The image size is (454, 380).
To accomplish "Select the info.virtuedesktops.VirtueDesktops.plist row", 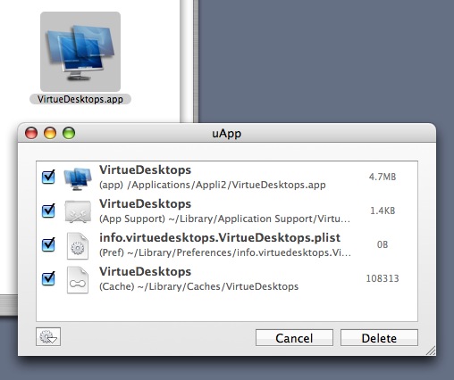I will [x=227, y=245].
